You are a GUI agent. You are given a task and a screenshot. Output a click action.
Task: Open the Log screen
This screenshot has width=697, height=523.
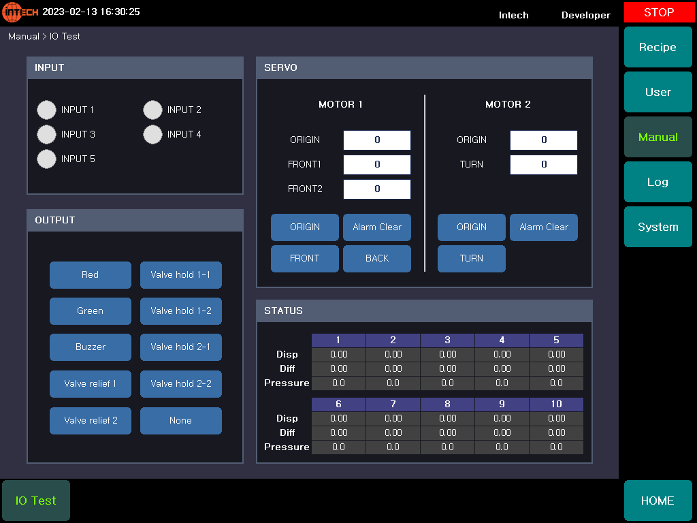658,182
